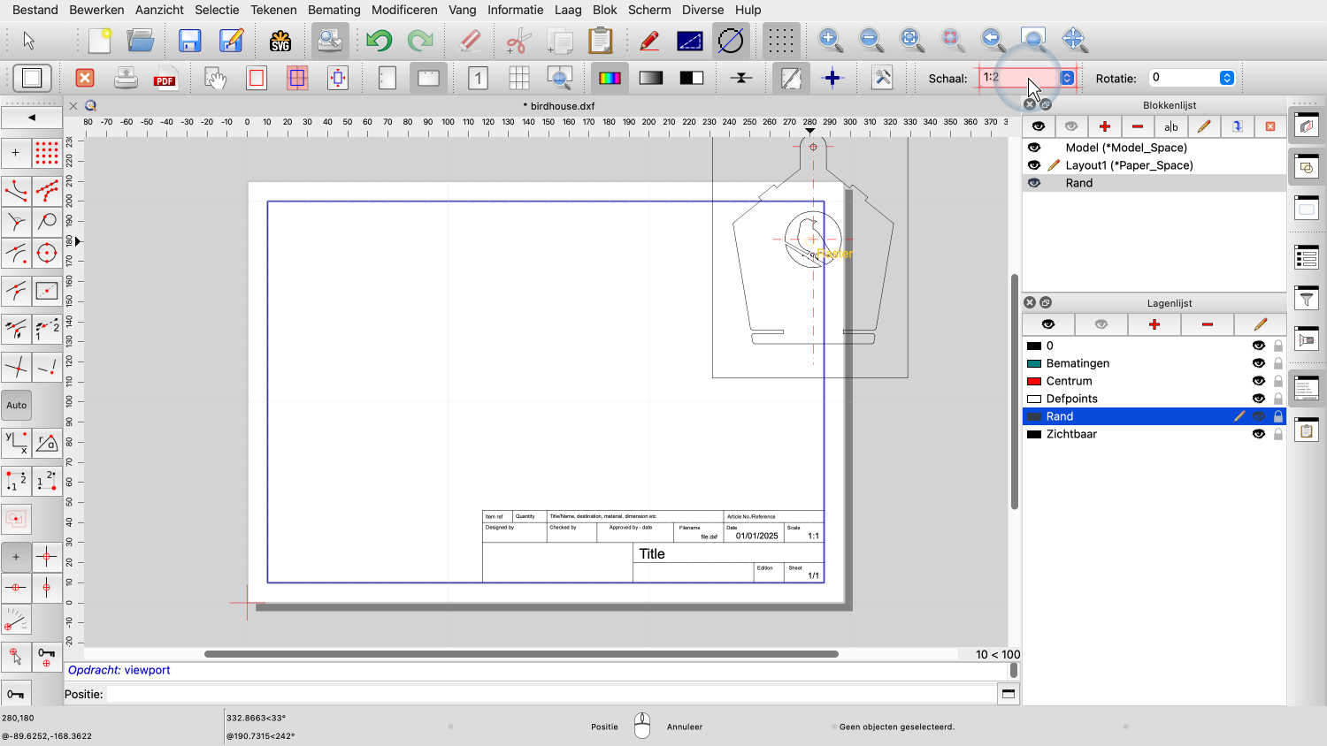The height and width of the screenshot is (746, 1327).
Task: Toggle lock on Centrum layer
Action: (1277, 381)
